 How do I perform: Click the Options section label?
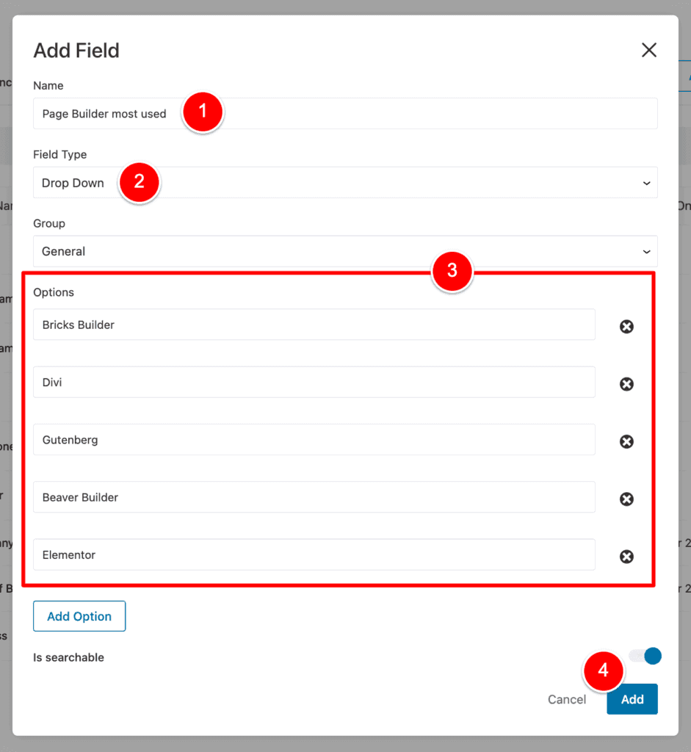pyautogui.click(x=54, y=292)
